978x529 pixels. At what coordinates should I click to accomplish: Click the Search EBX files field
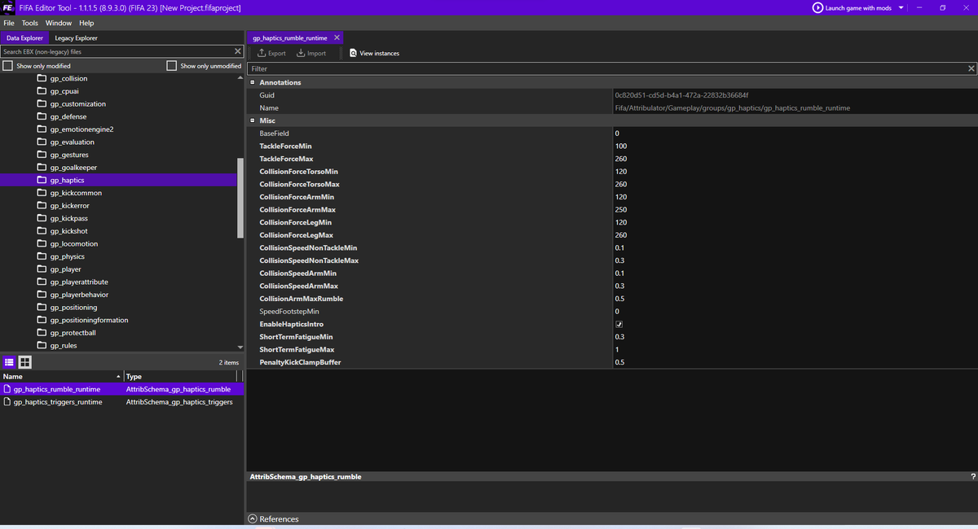click(x=117, y=51)
